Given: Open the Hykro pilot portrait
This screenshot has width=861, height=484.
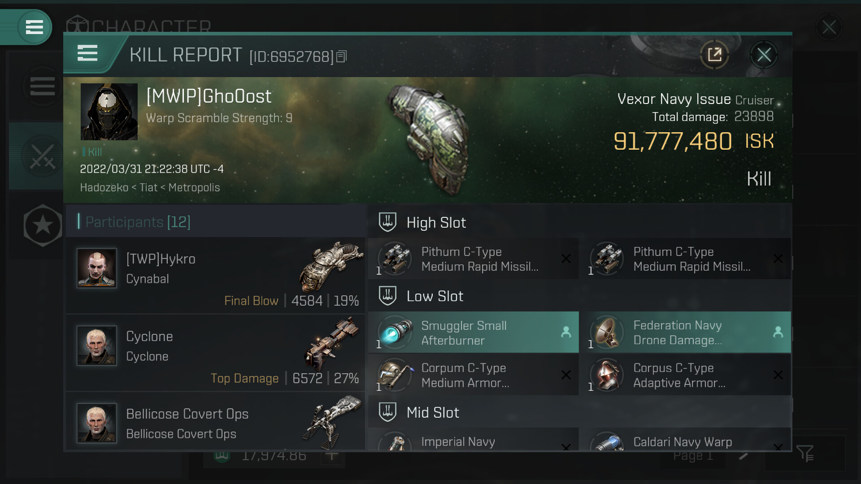Looking at the screenshot, I should 96,268.
